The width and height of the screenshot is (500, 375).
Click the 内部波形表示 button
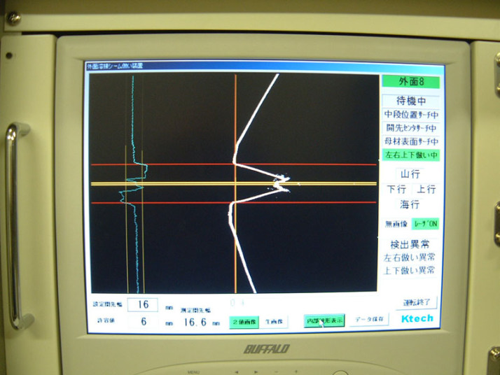coord(324,320)
